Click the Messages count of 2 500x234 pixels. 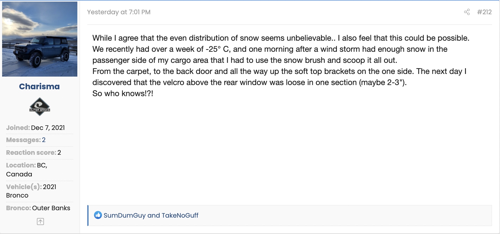click(x=44, y=140)
